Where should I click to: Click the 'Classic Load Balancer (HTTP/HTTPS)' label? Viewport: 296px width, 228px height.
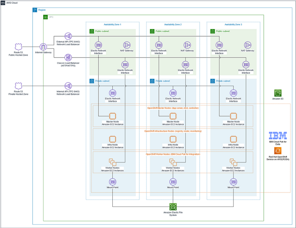pyautogui.click(x=68, y=64)
